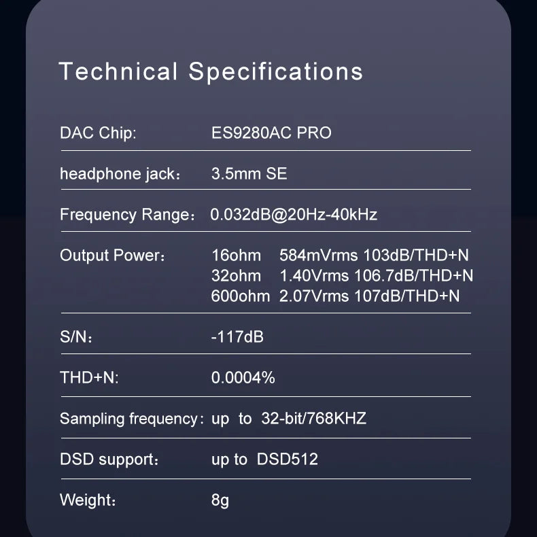Select the S/N label
The image size is (537, 537).
click(x=76, y=337)
